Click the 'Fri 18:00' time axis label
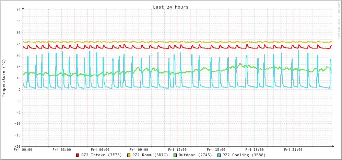Viewport: 342px width, 160px height. (x=255, y=150)
